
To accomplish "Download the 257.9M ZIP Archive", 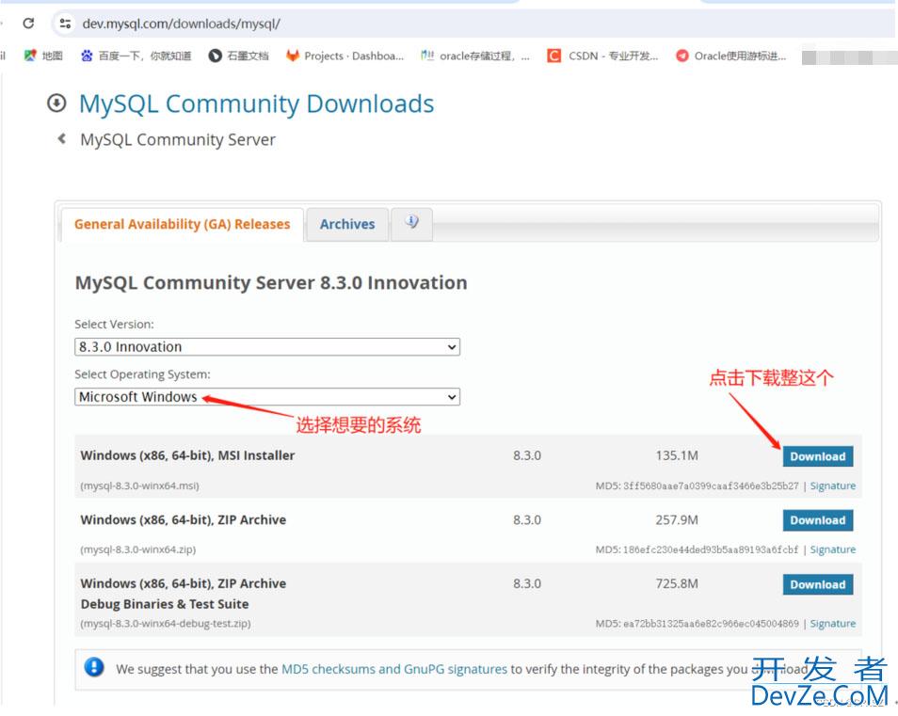I will [818, 520].
